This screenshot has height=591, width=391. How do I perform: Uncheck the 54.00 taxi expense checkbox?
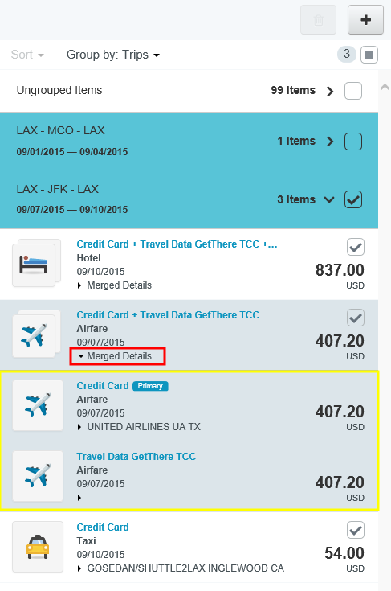pyautogui.click(x=355, y=530)
